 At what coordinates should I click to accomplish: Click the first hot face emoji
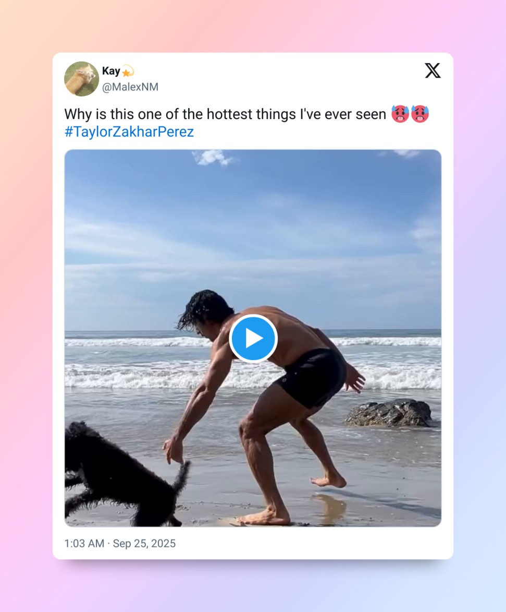400,114
